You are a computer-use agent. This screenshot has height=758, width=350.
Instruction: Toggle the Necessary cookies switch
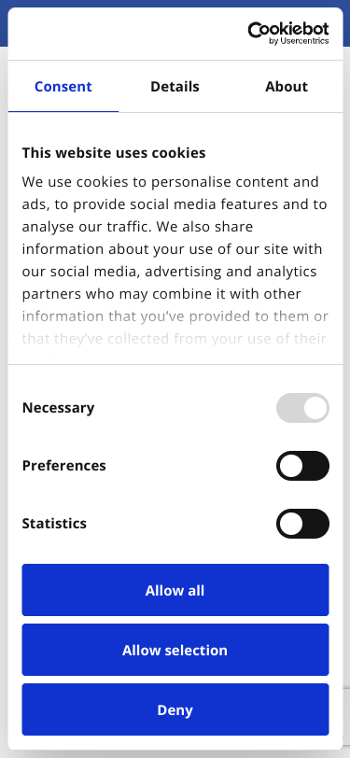[302, 408]
